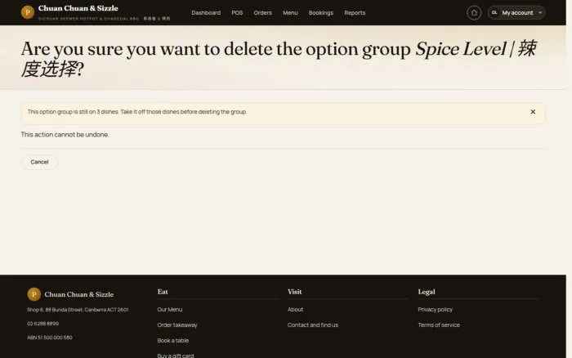Open Terms of service footer link
572x358 pixels.
point(439,324)
